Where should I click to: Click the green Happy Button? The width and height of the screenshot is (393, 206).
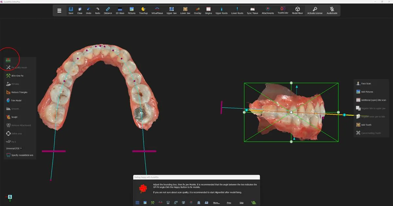253,203
